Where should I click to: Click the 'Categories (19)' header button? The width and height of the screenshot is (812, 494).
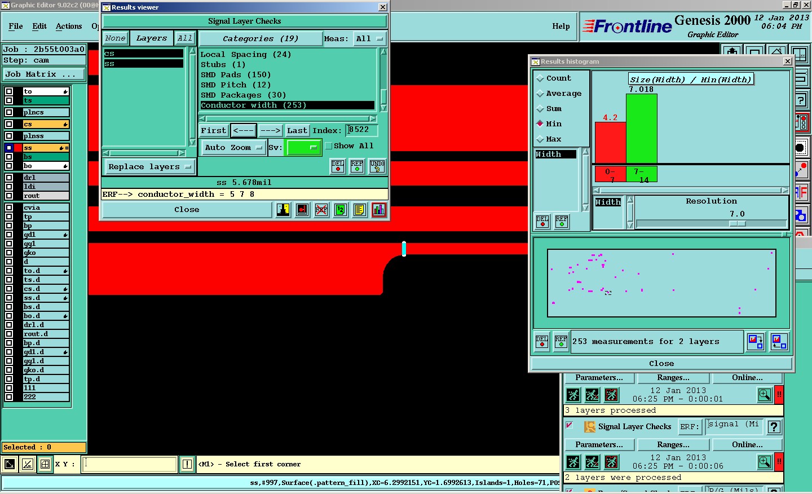[x=261, y=39]
